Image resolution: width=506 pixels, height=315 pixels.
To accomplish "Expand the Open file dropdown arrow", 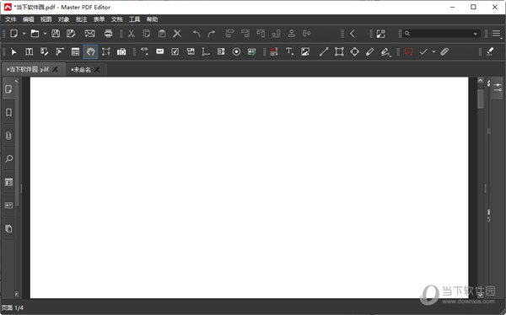I will (x=45, y=34).
